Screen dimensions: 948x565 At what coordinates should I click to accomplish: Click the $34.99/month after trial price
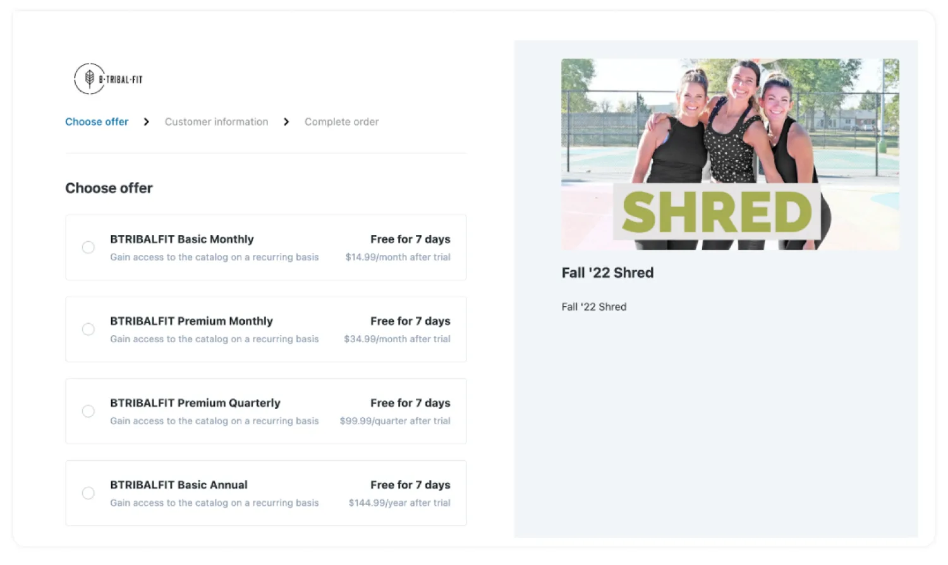pyautogui.click(x=398, y=339)
